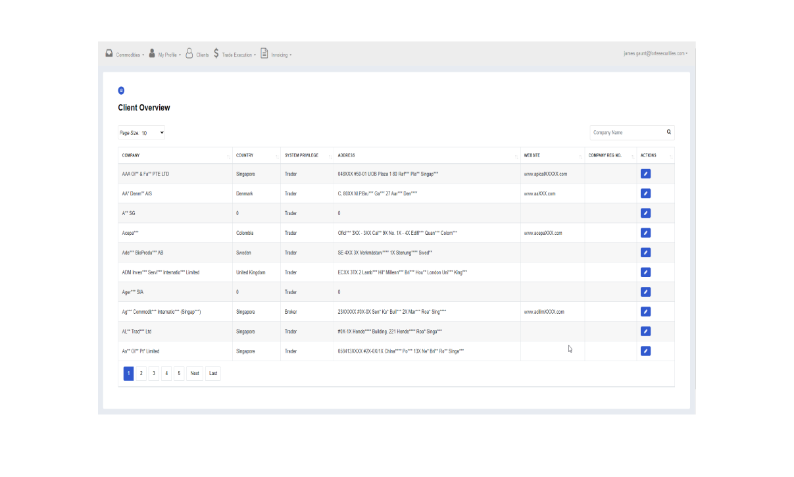Click the Clients icon in navbar
Screen dimensions: 794x477
pos(189,54)
